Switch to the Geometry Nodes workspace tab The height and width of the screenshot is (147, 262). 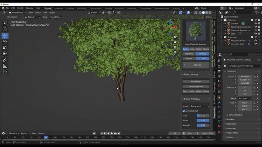pos(161,8)
